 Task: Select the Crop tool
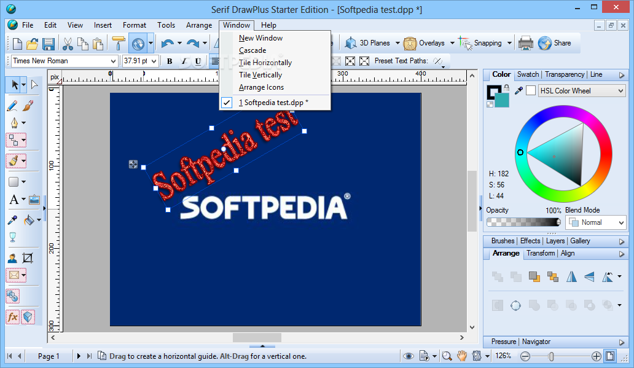(x=28, y=258)
